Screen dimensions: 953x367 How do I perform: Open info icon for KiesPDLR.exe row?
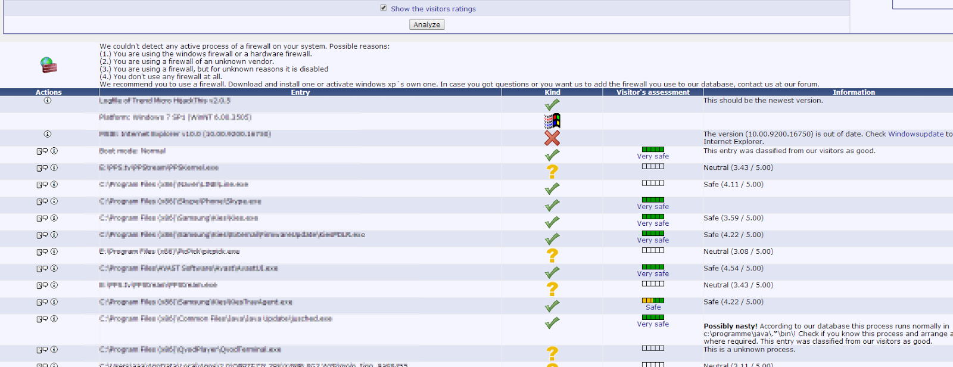[54, 235]
